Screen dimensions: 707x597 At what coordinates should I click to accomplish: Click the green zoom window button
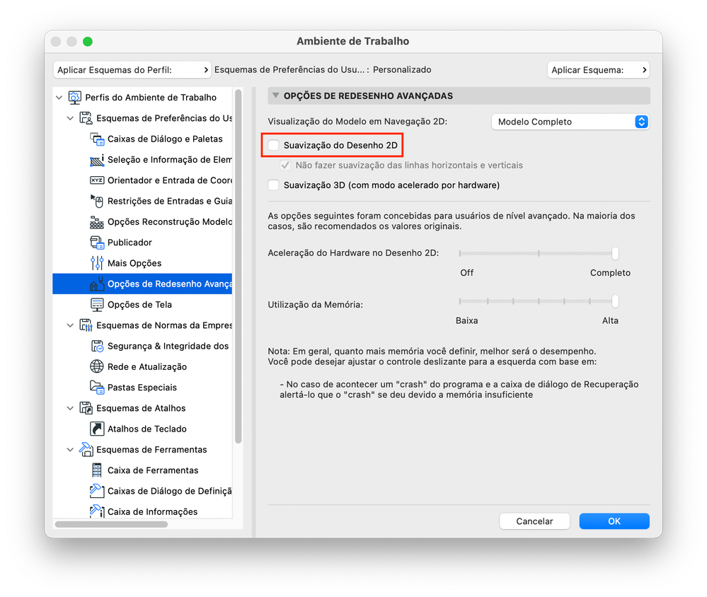[88, 42]
